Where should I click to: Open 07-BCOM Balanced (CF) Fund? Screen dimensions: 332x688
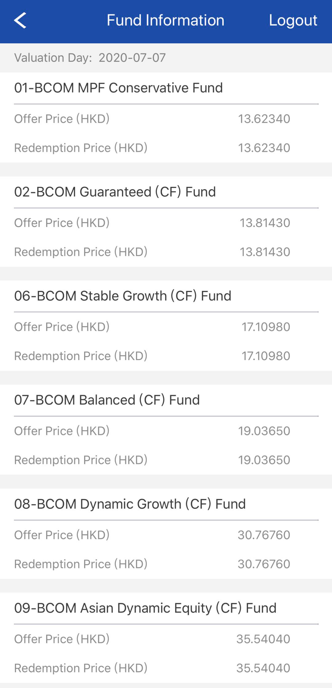(x=107, y=400)
